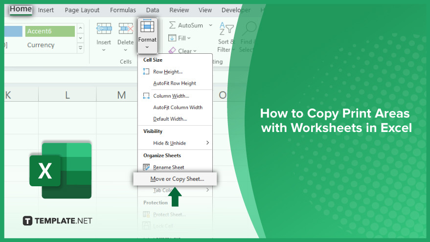Viewport: 430px width, 242px height.
Task: Click the Lock Cell padlock icon
Action: pyautogui.click(x=146, y=226)
